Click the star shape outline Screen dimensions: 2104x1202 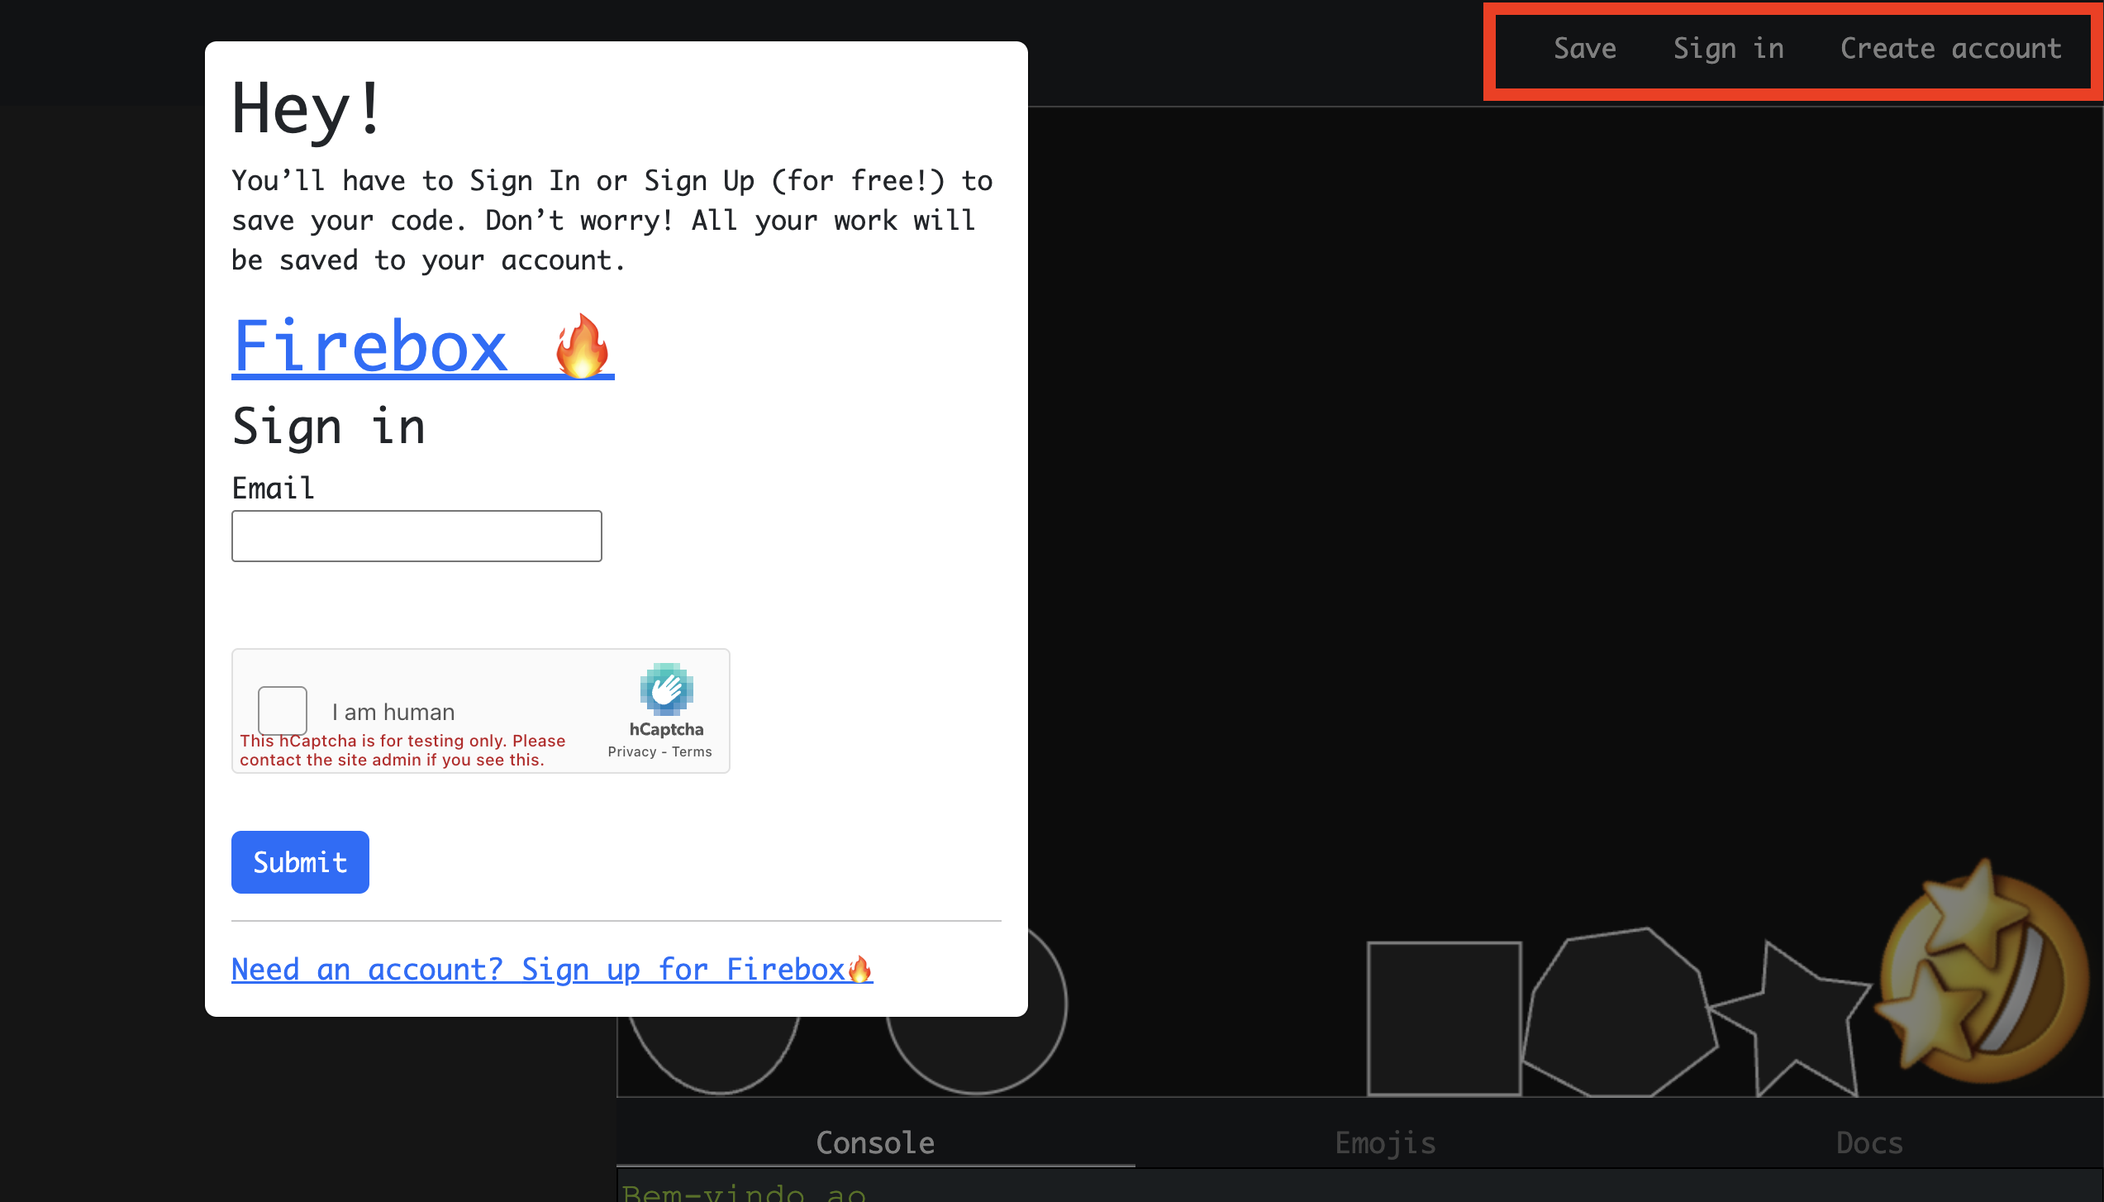click(1793, 1021)
